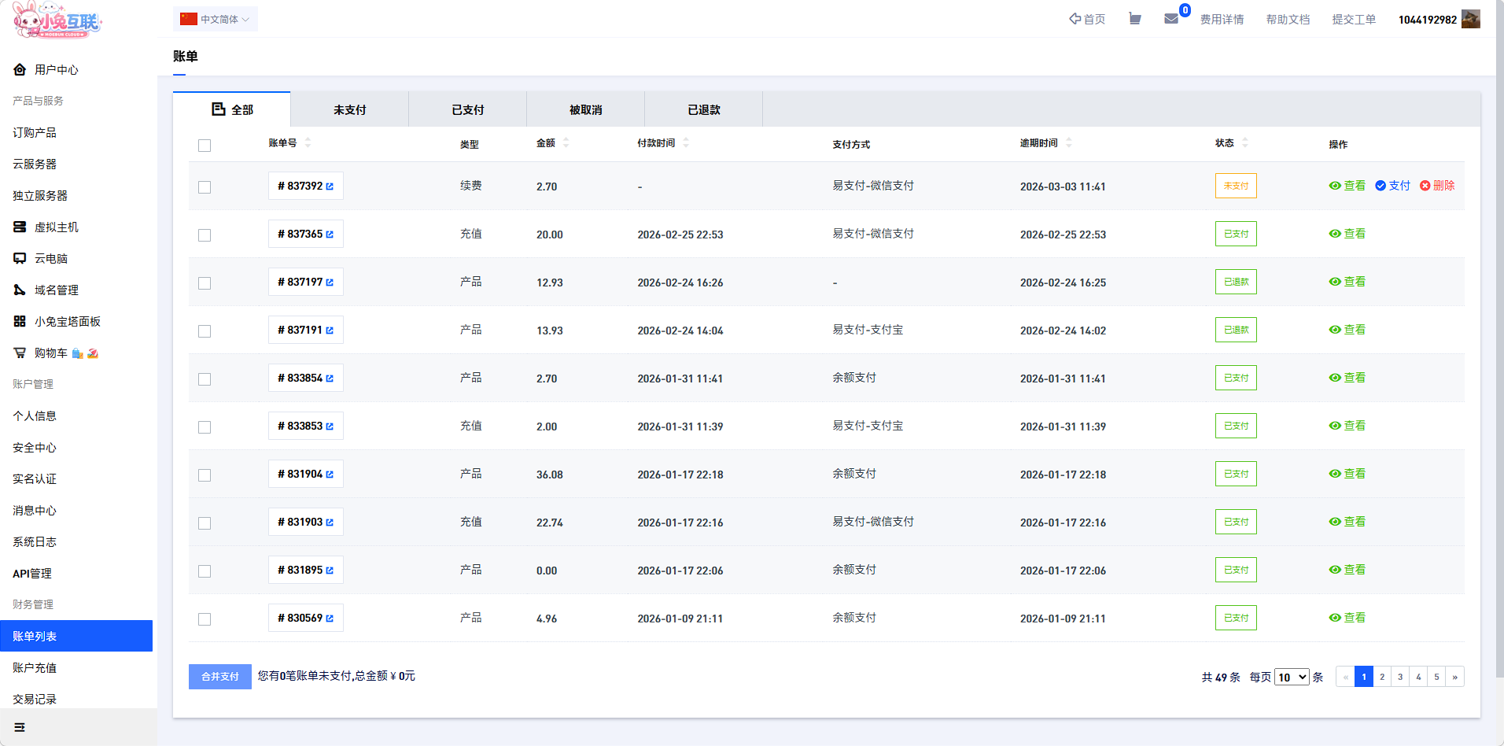Open the shopping cart icon in header

1134,19
